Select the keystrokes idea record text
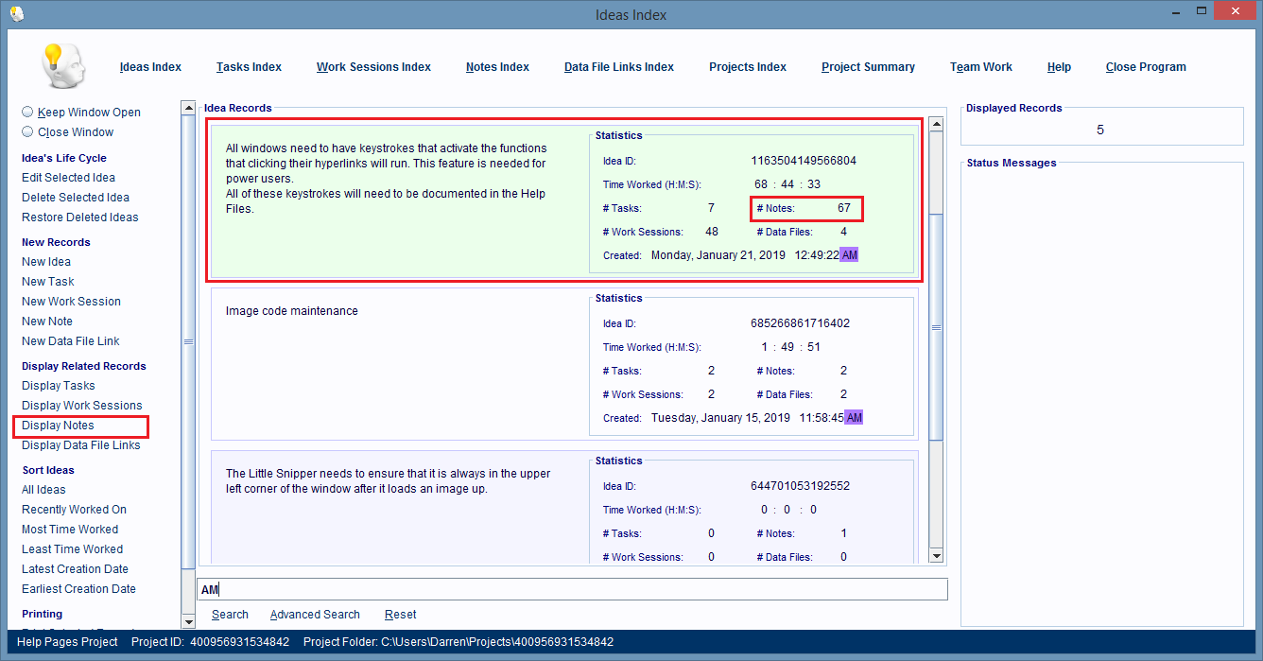 386,179
